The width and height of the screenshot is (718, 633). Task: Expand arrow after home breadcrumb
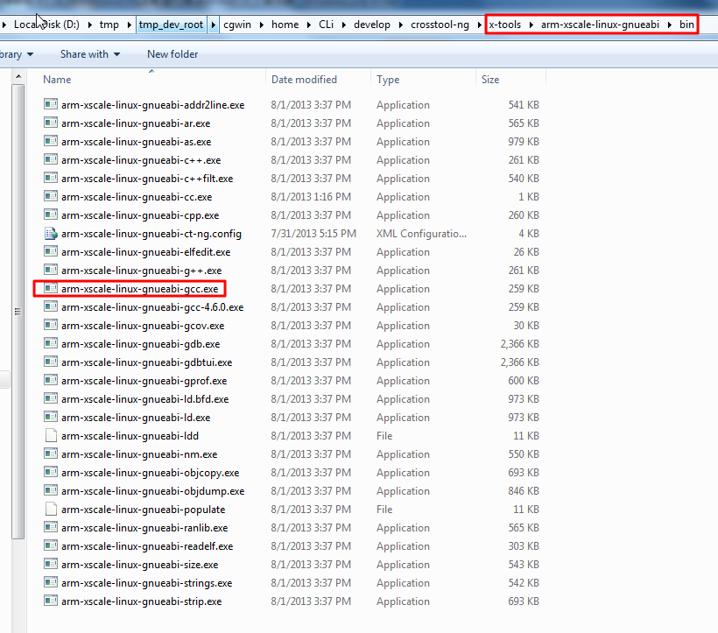309,25
